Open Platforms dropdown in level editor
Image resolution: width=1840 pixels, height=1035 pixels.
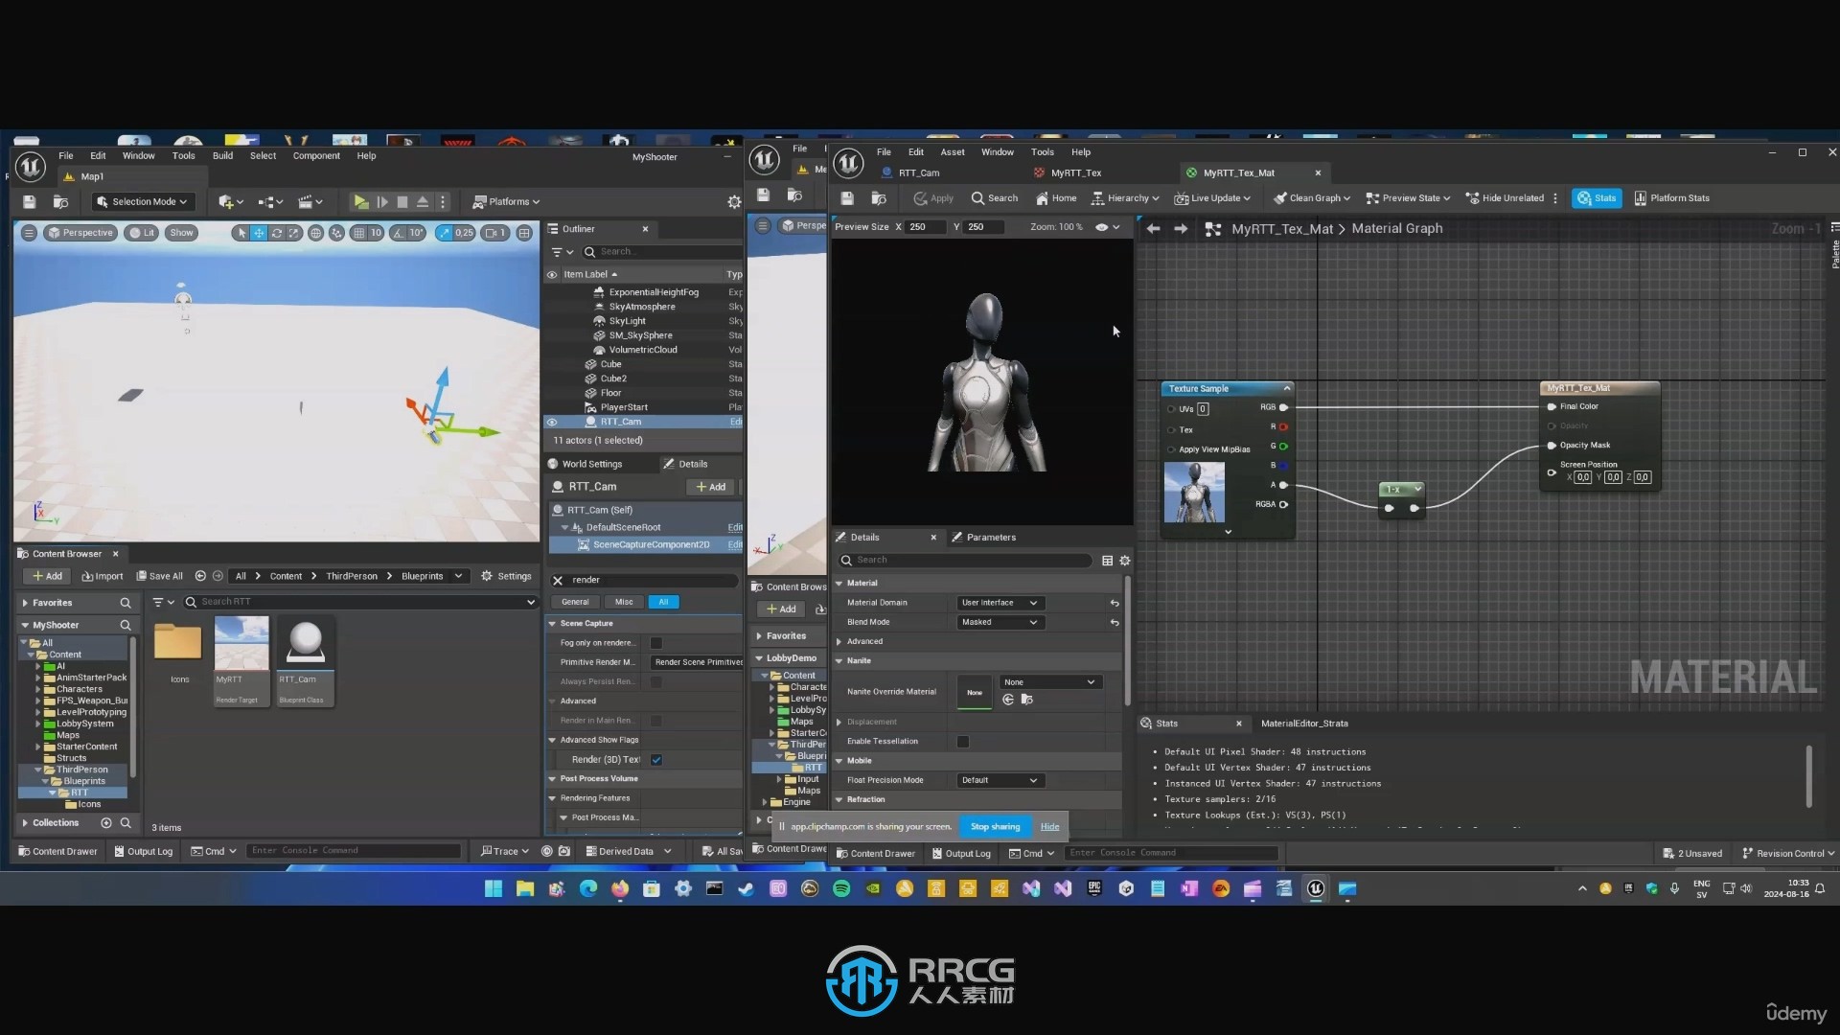(x=506, y=202)
